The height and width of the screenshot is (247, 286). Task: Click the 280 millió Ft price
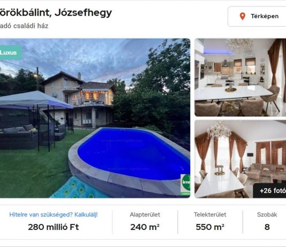click(54, 227)
